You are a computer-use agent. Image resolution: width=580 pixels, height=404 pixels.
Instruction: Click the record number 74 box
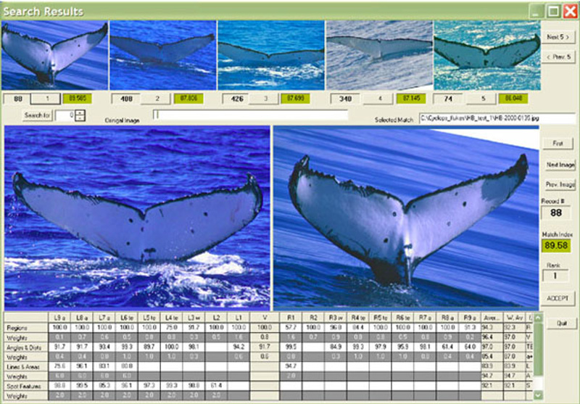(448, 99)
